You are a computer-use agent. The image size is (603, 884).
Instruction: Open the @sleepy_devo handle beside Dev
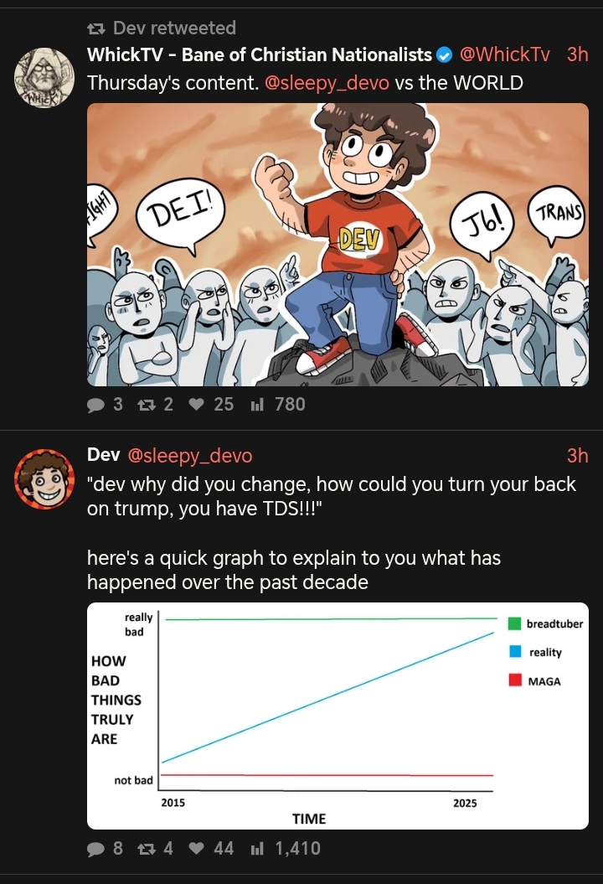tap(190, 456)
